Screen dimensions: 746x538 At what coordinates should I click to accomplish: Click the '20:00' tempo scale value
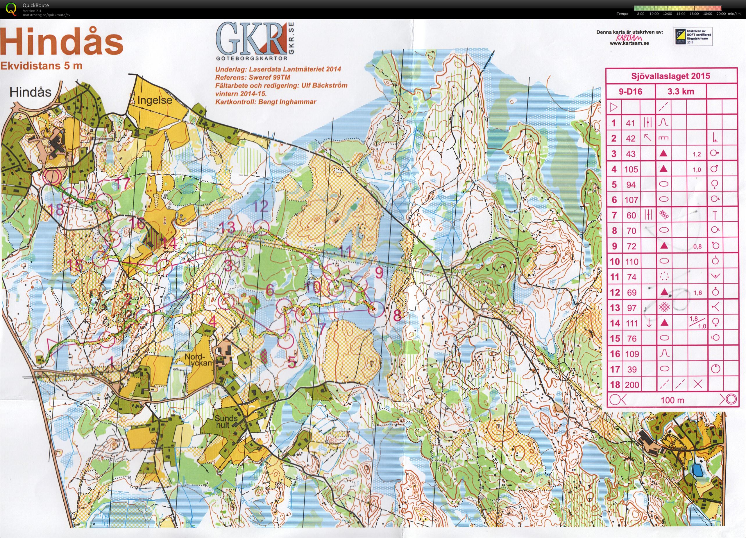point(721,14)
